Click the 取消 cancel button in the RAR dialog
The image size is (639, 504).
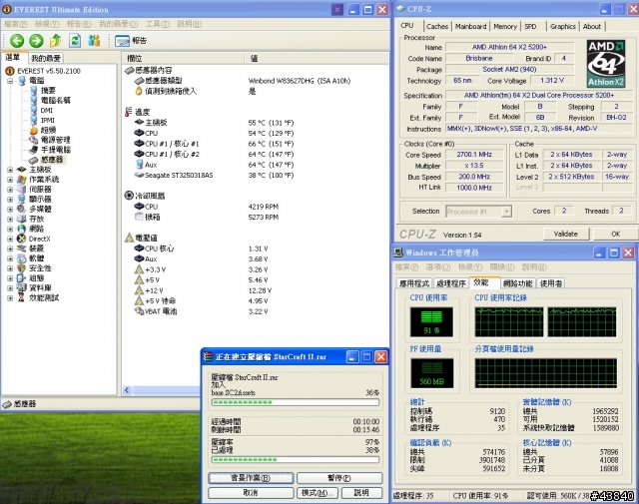(x=251, y=493)
